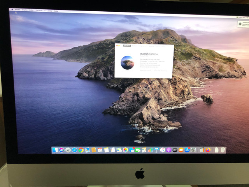
Task: Open Calendar from the Dock
Action: coord(100,150)
